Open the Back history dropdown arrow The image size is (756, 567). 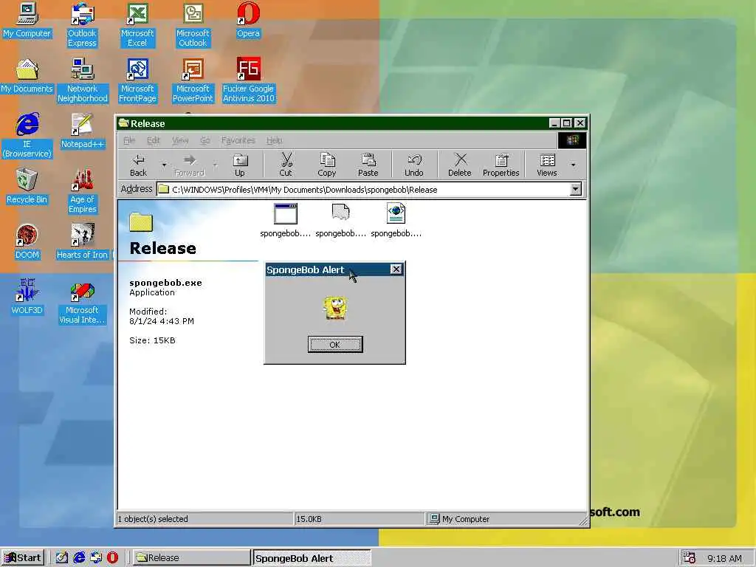164,165
